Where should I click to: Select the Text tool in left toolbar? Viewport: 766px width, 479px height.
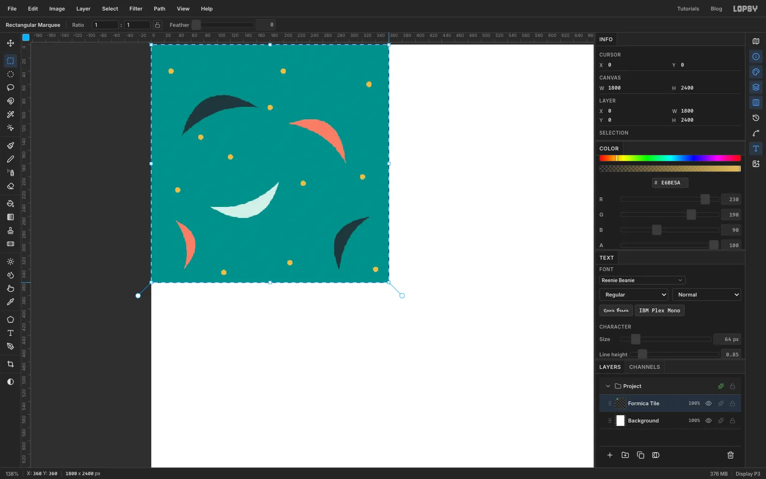point(11,333)
